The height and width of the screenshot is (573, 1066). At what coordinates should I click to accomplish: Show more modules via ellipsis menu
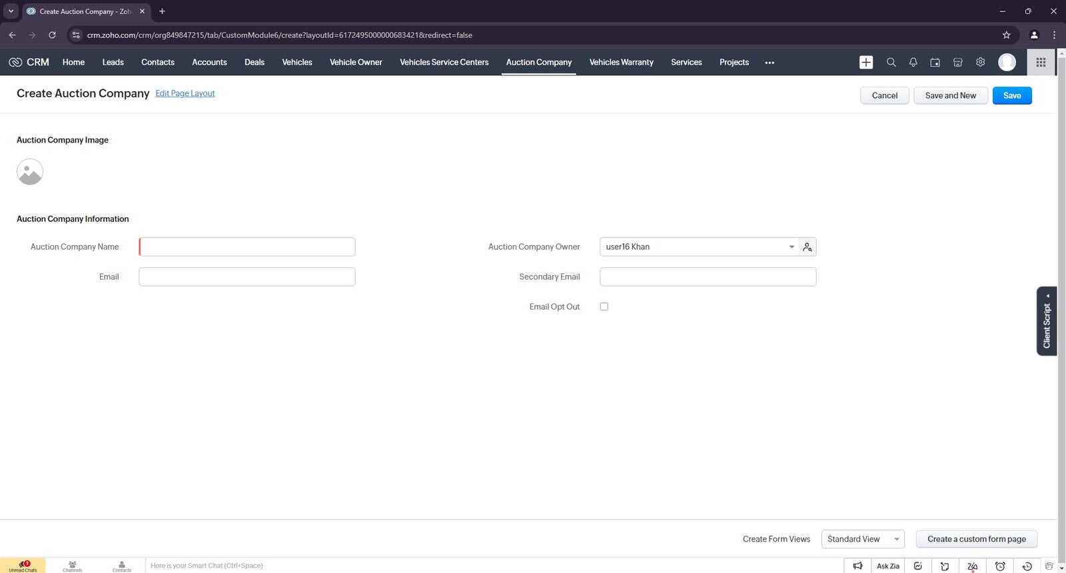(770, 63)
